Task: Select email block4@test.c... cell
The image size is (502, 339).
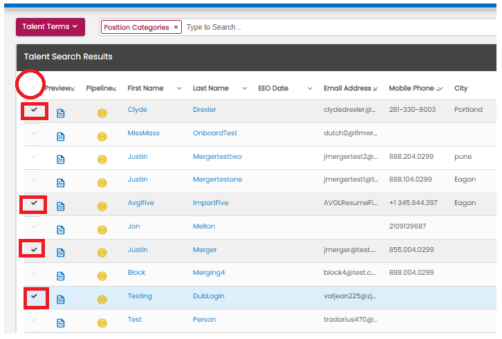Action: click(349, 273)
